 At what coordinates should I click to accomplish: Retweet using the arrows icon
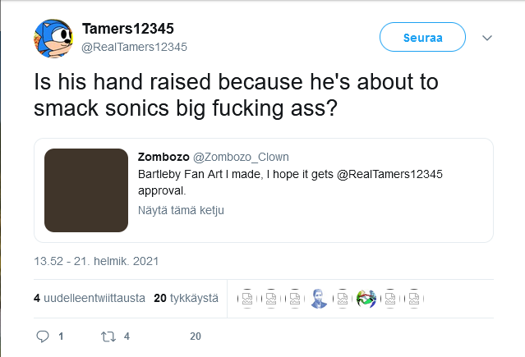click(x=107, y=336)
